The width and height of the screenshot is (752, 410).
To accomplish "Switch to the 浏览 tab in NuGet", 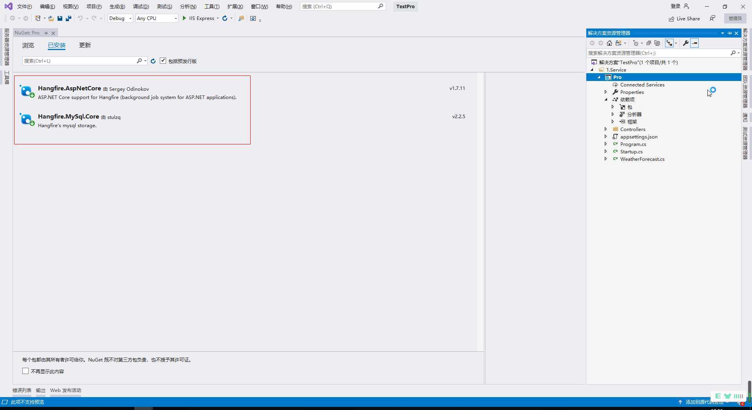I will tap(28, 45).
